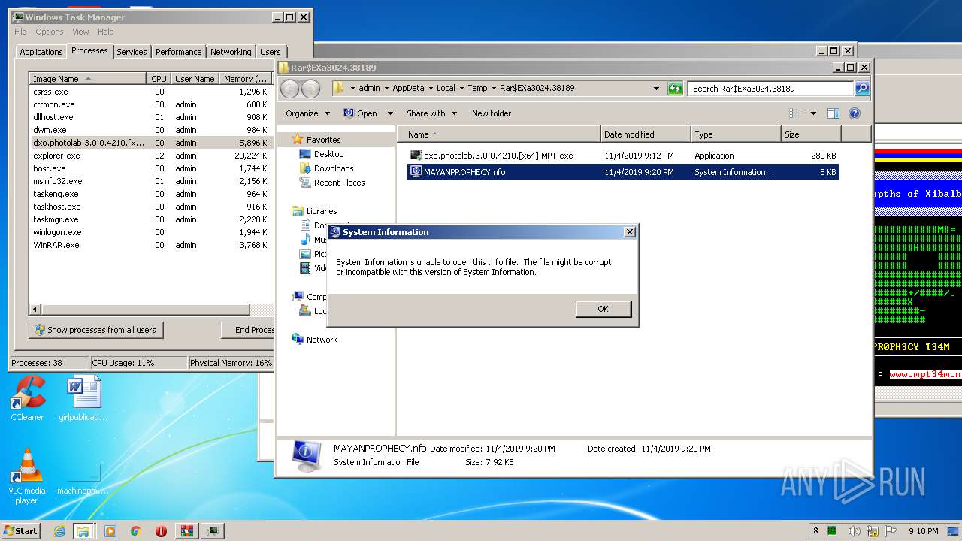Sort files by Date modified column

pos(646,134)
